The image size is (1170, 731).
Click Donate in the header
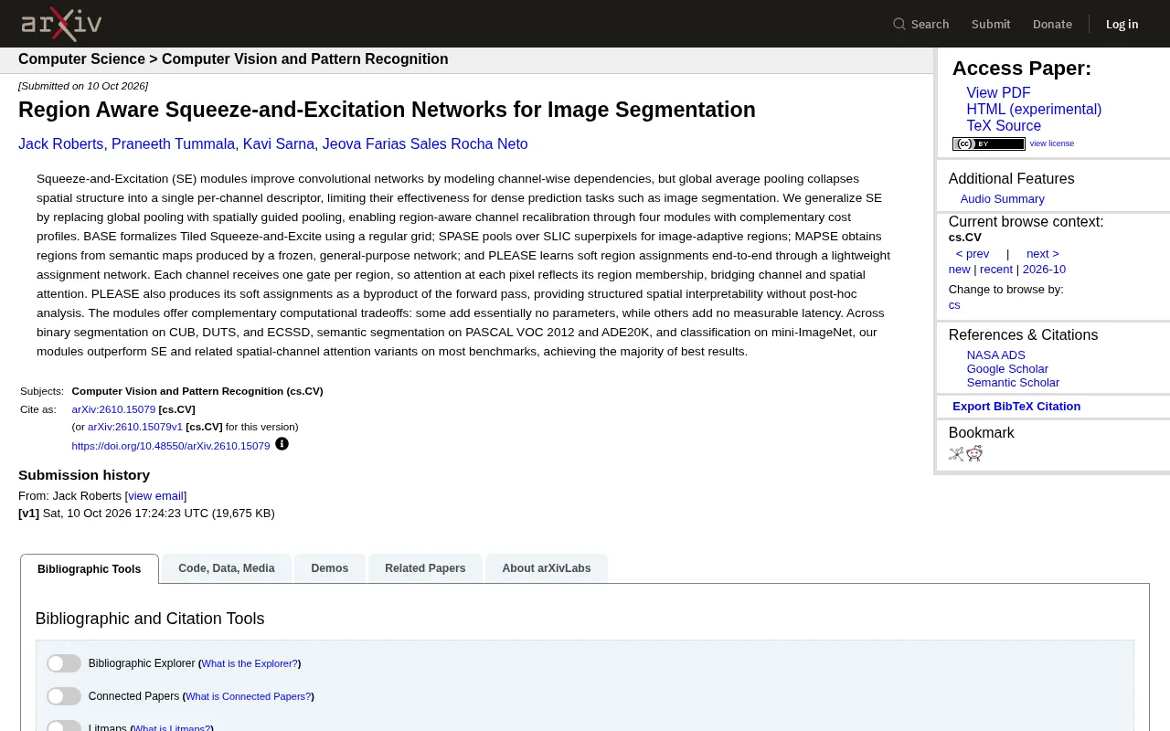click(1052, 24)
